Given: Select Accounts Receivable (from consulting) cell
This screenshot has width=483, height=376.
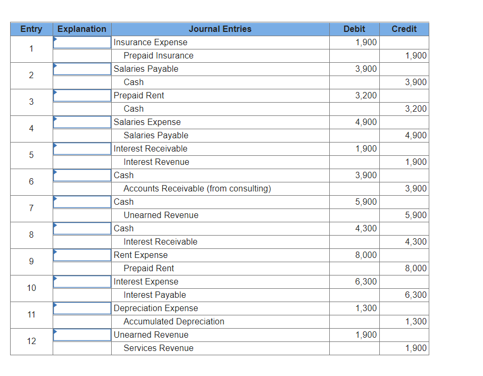Looking at the screenshot, I should click(x=220, y=189).
